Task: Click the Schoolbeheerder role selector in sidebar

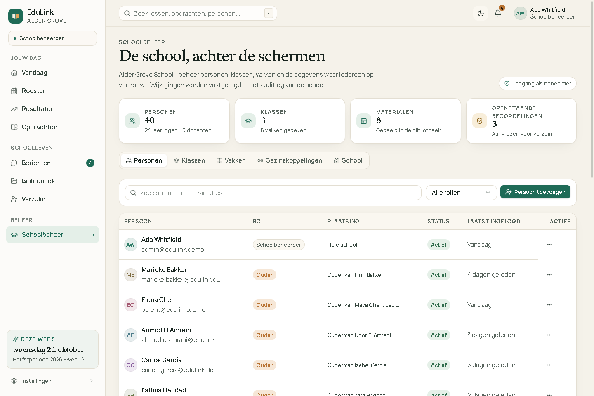Action: coord(52,38)
